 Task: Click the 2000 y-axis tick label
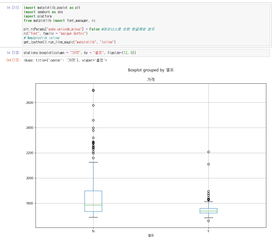[x=30, y=178]
